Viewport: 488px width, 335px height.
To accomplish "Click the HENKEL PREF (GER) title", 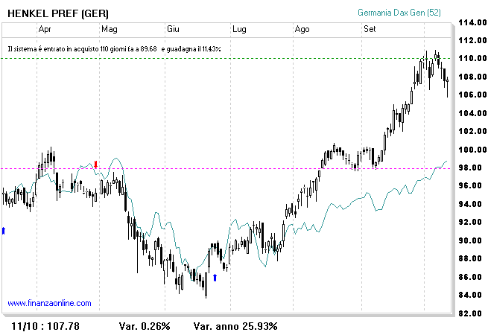I will click(x=58, y=13).
